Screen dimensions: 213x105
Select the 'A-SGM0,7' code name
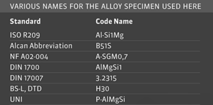pyautogui.click(x=112, y=57)
